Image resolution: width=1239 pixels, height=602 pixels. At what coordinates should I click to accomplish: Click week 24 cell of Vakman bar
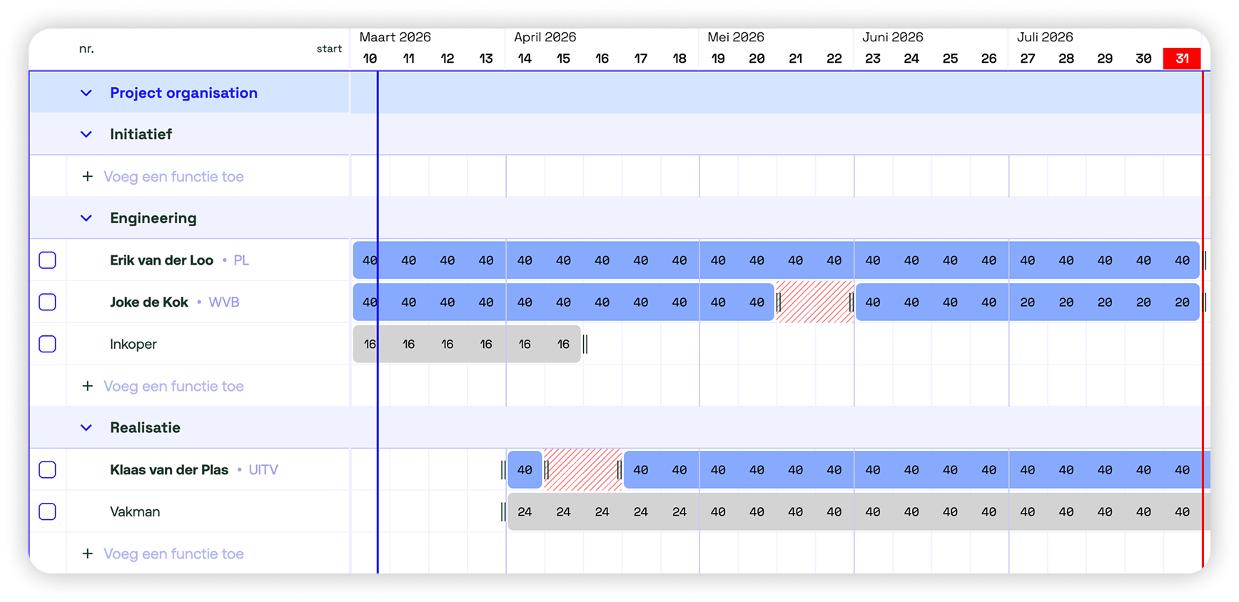click(911, 512)
